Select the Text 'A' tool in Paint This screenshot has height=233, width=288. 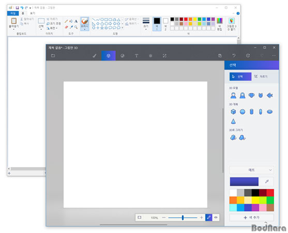(x=76, y=21)
